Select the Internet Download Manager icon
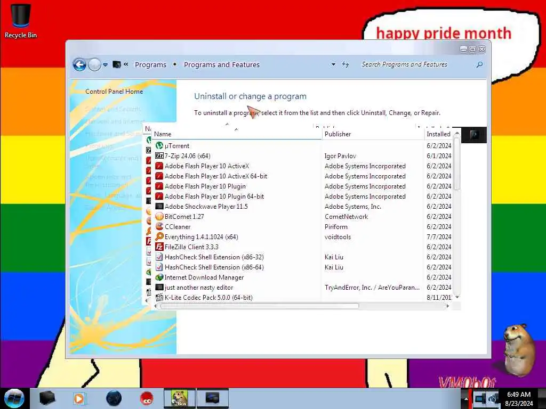The height and width of the screenshot is (409, 546). (159, 277)
